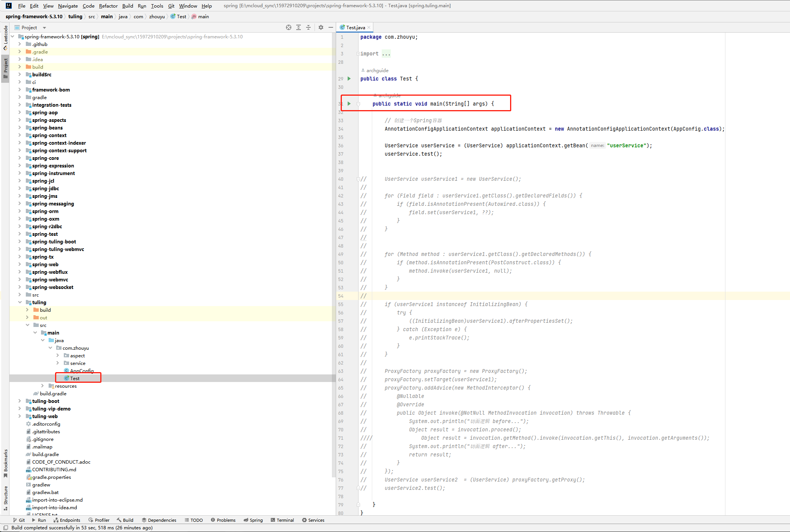Open Leetcode tool window on the sidebar
This screenshot has width=790, height=532.
click(x=5, y=38)
